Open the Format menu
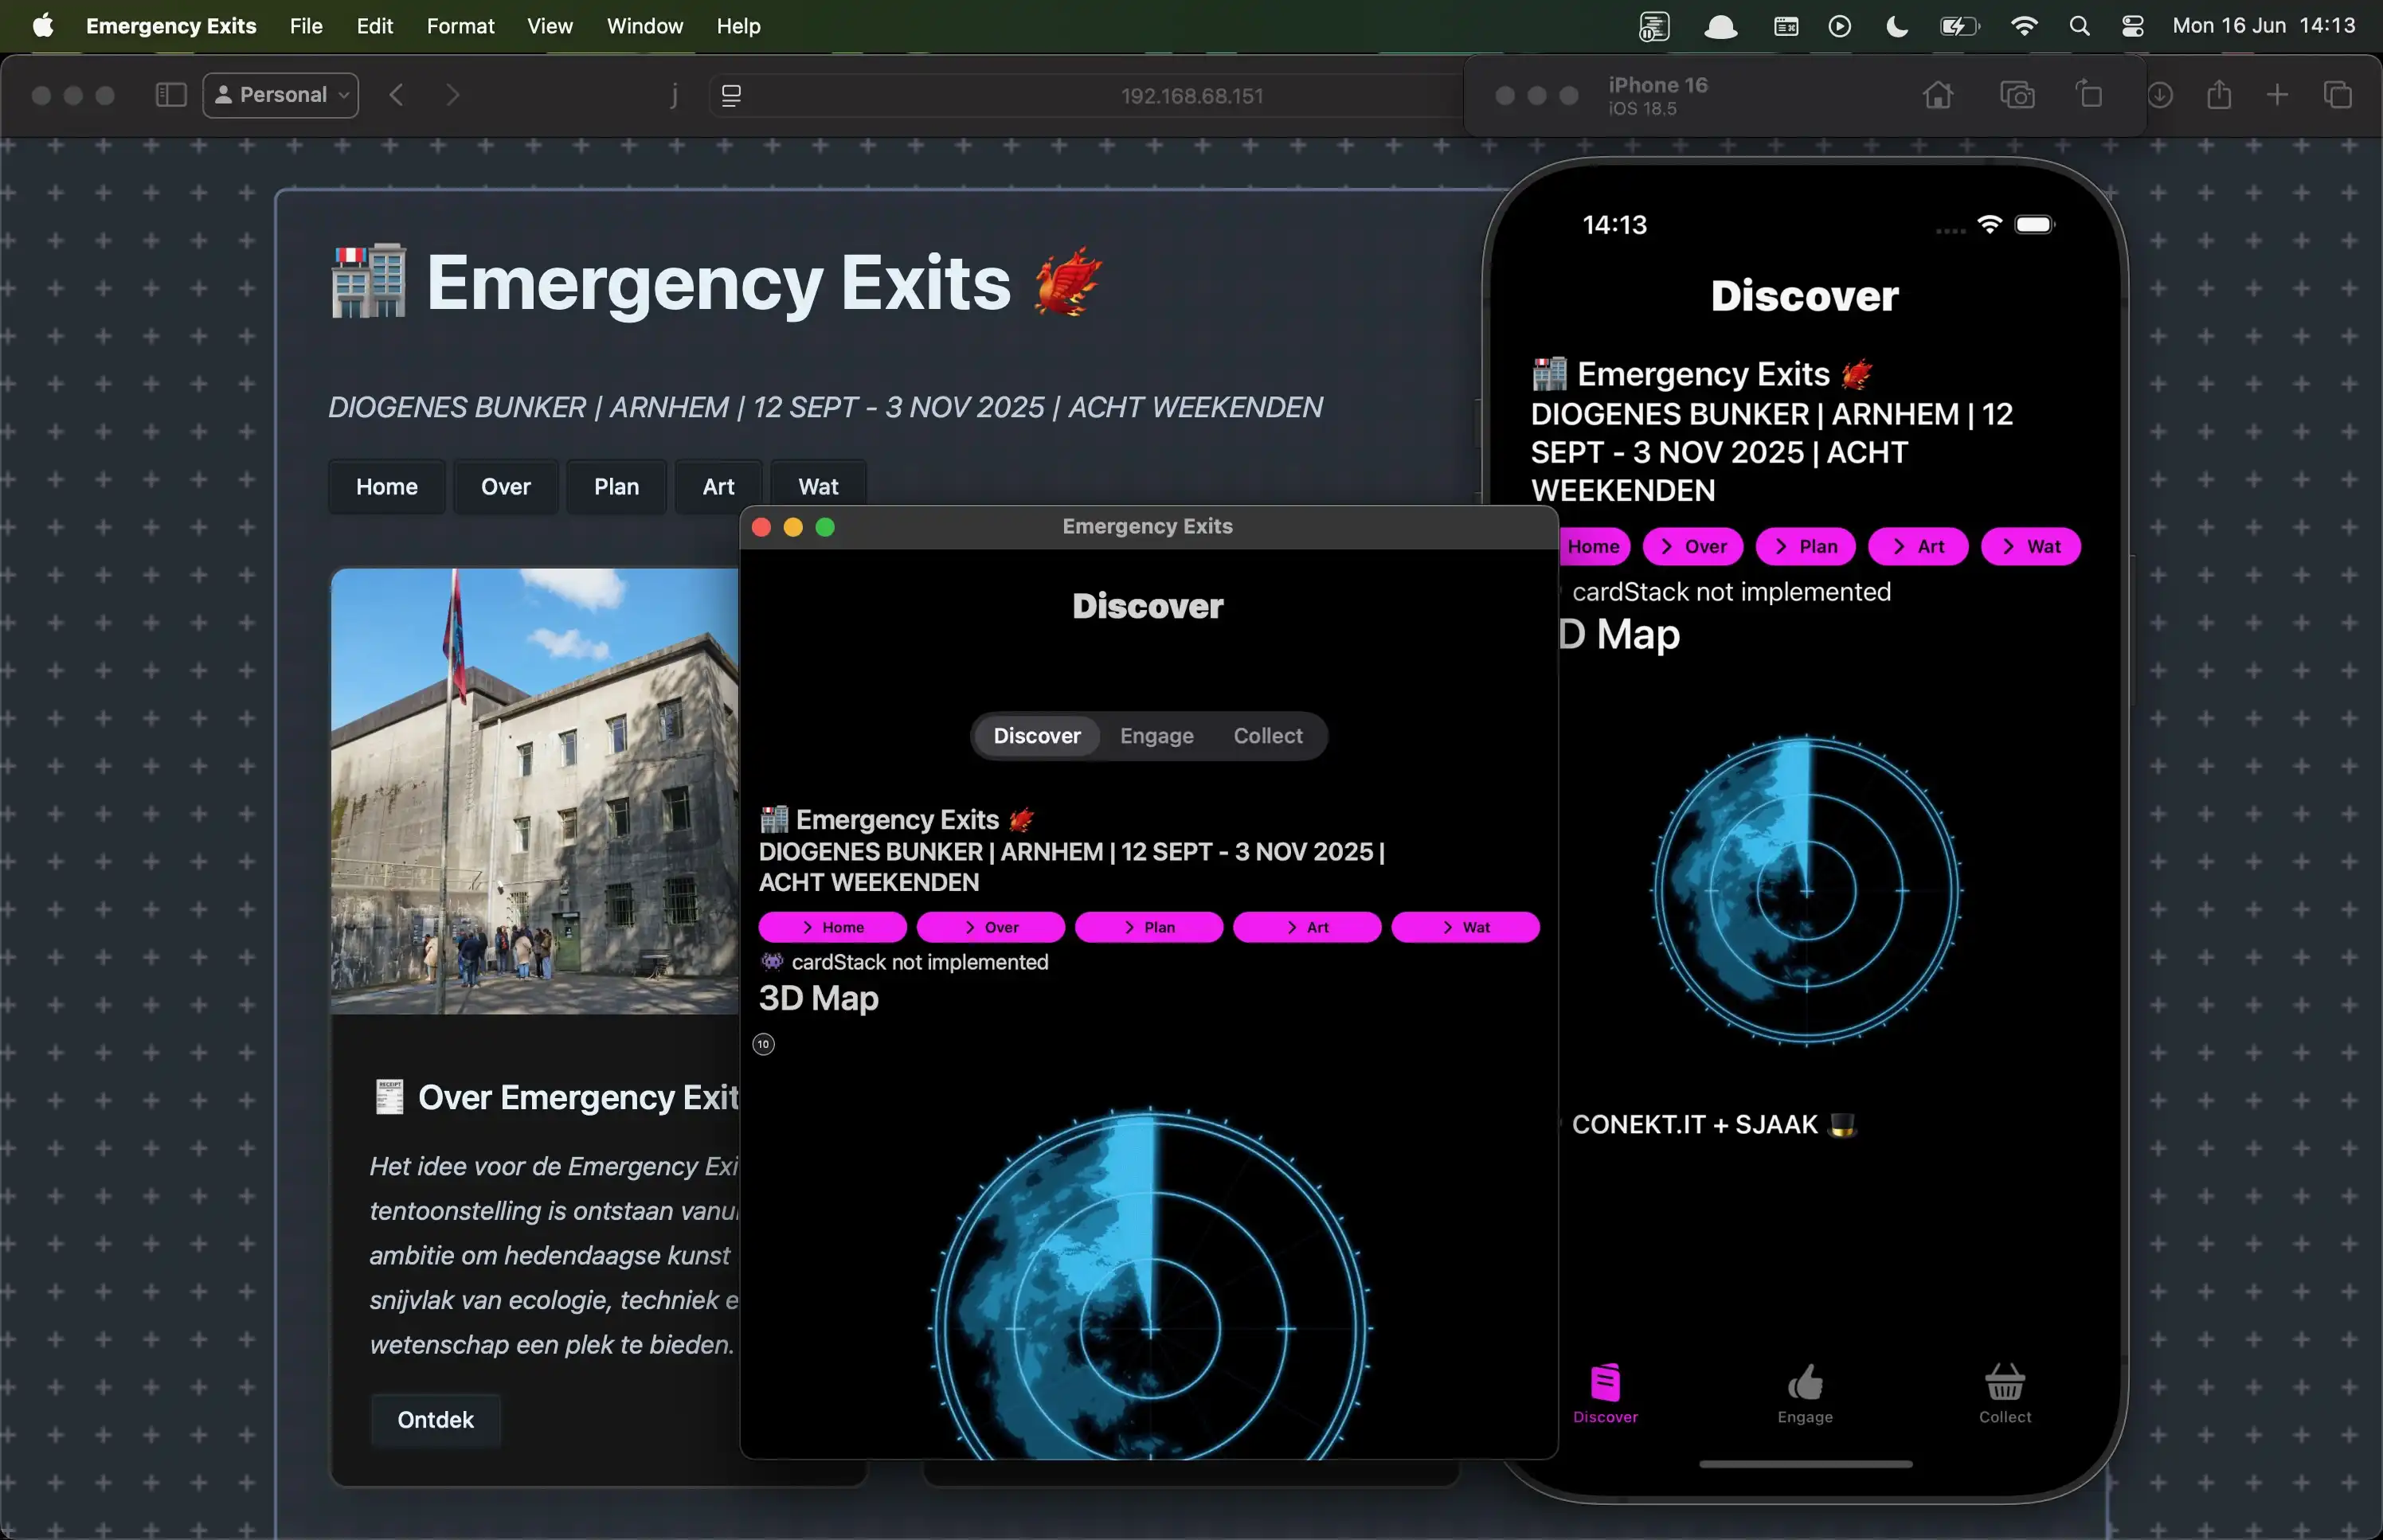 tap(460, 26)
